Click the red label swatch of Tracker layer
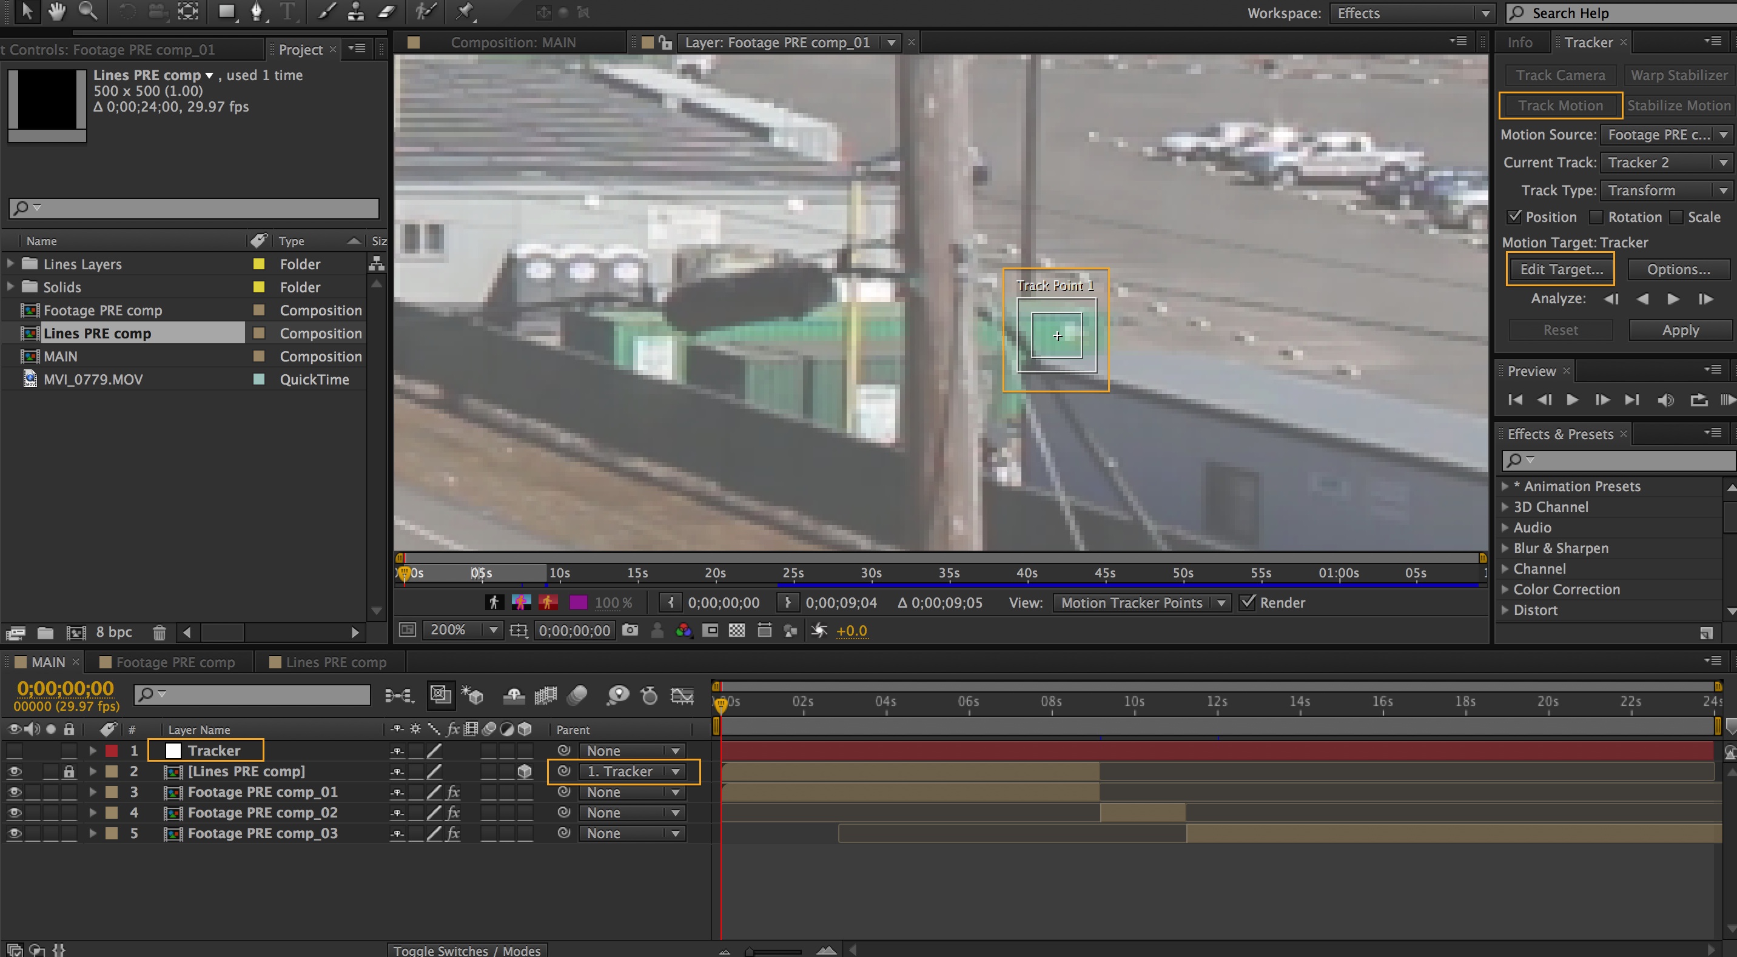 112,751
